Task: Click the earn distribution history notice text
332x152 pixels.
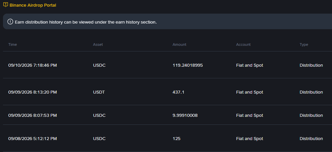Action: (x=86, y=22)
